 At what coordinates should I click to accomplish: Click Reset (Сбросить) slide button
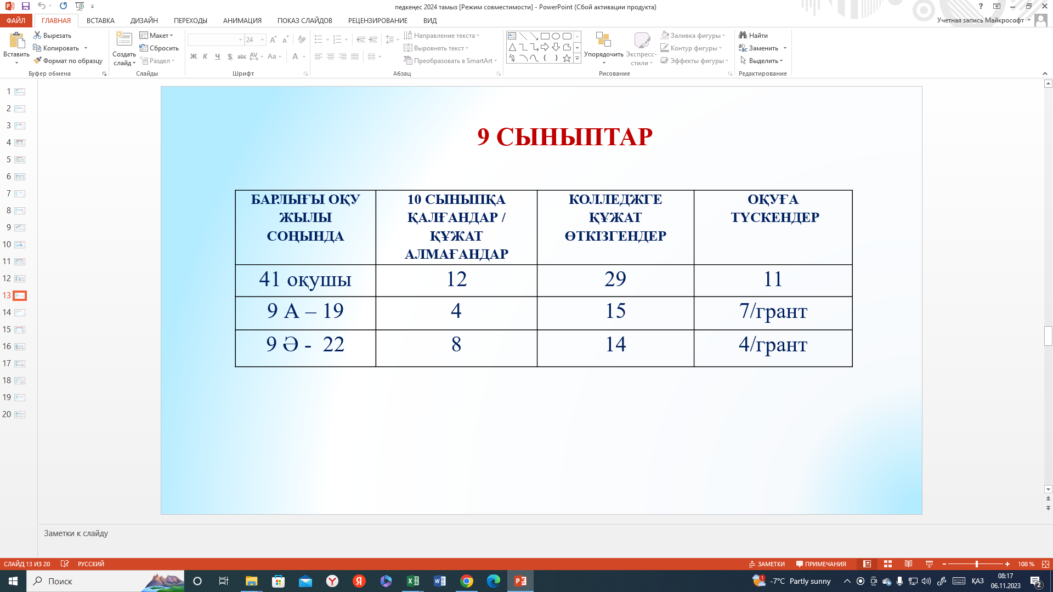point(159,48)
